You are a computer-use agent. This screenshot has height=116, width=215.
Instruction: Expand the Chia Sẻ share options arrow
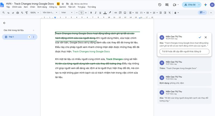coord(199,5)
